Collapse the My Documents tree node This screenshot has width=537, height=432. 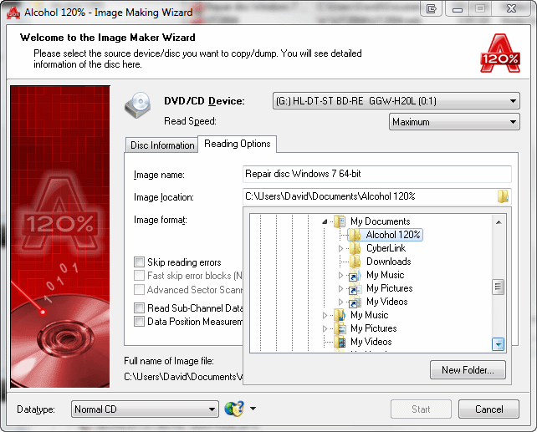click(325, 221)
